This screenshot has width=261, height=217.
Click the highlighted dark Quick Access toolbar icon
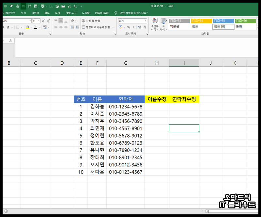coord(23,6)
